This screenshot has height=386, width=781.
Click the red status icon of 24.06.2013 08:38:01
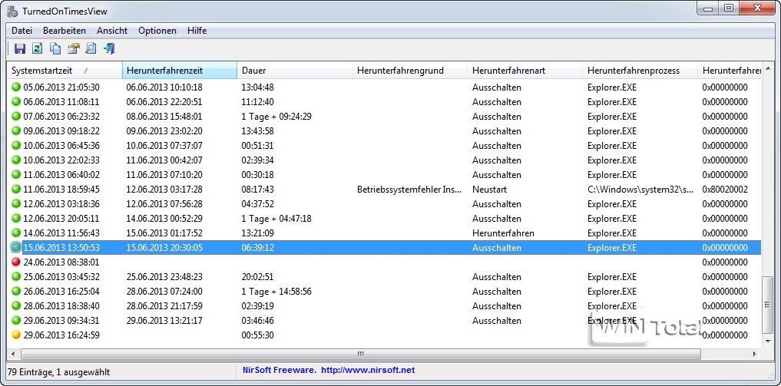16,262
